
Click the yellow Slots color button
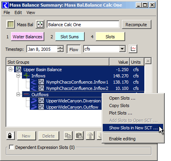pyautogui.click(x=110, y=37)
